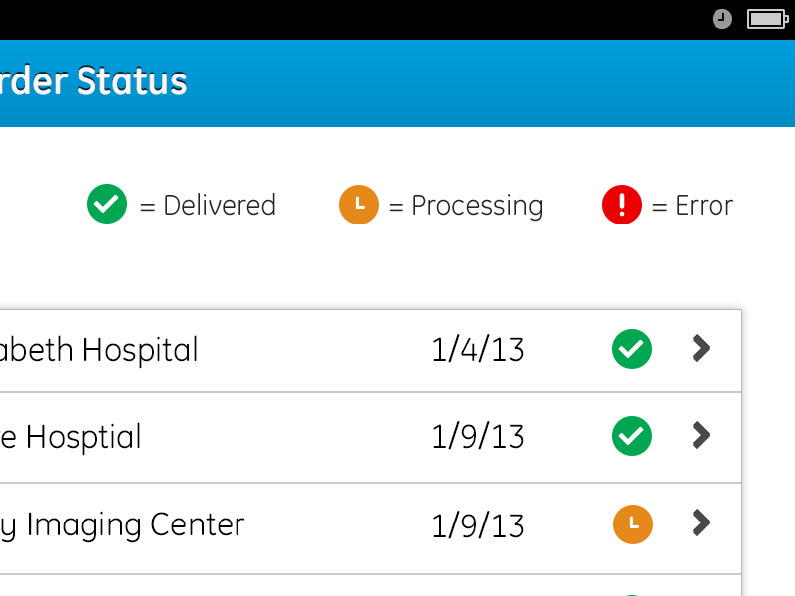Image resolution: width=795 pixels, height=596 pixels.
Task: Expand details for Imaging Center order
Action: [701, 523]
